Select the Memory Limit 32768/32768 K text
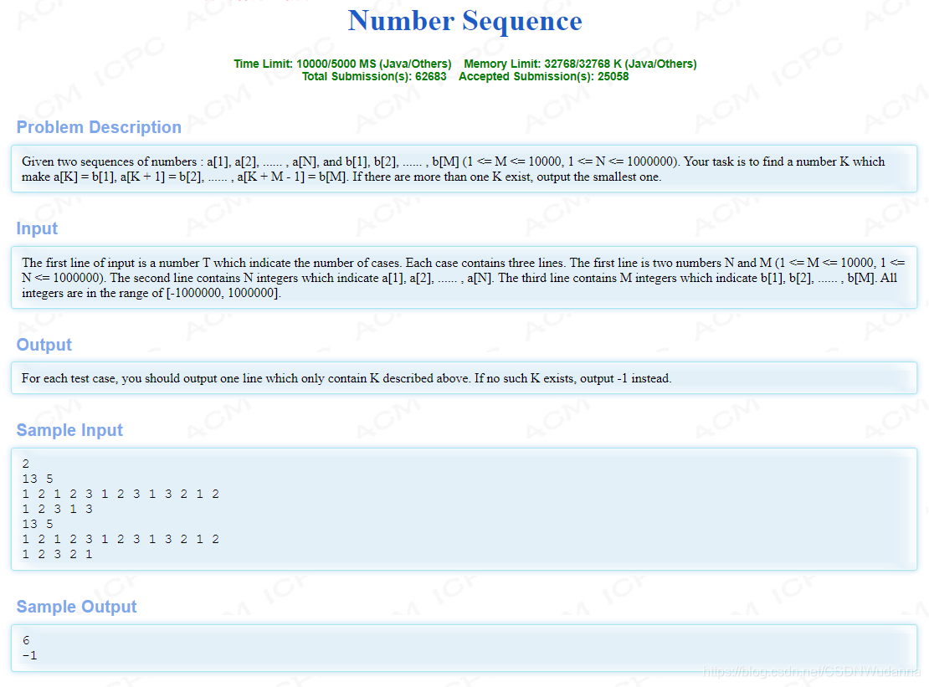 coord(580,64)
